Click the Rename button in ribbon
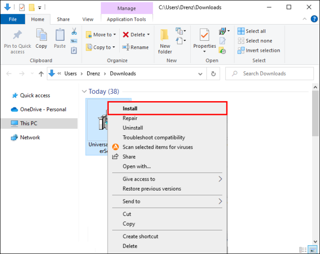 pyautogui.click(x=135, y=47)
